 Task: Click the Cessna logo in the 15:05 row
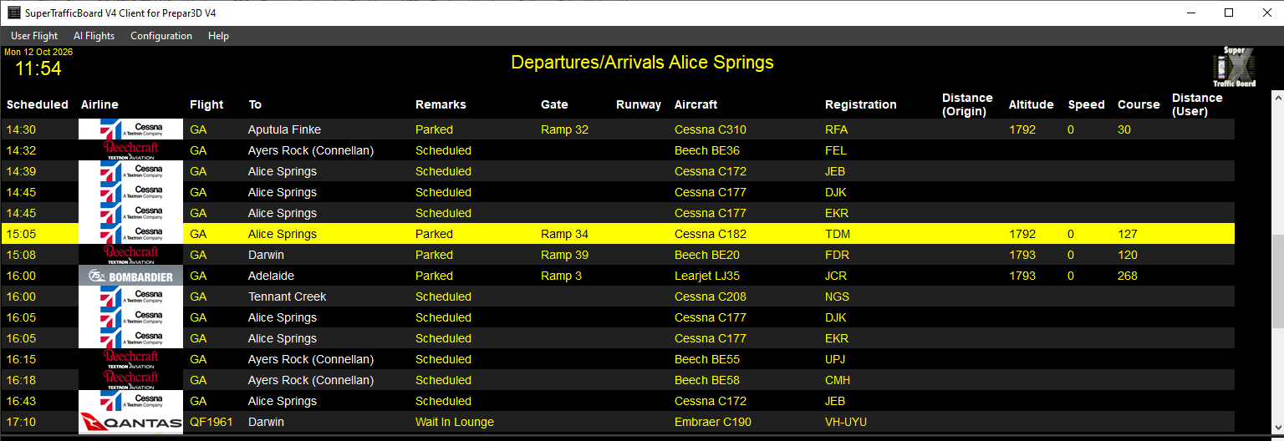pos(130,234)
